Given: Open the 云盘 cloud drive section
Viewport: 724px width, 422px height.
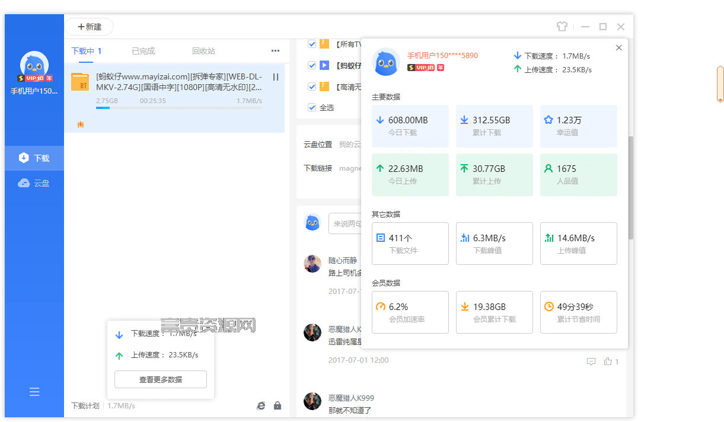Looking at the screenshot, I should click(x=34, y=183).
